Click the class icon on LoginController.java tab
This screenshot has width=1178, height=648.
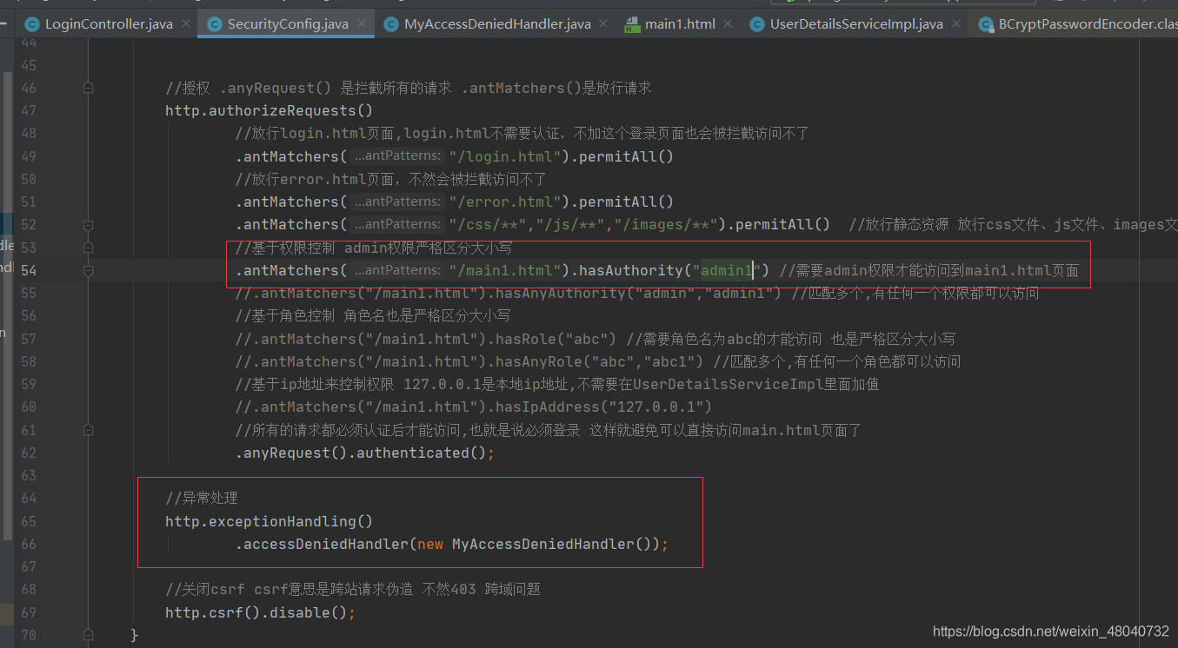pyautogui.click(x=32, y=24)
